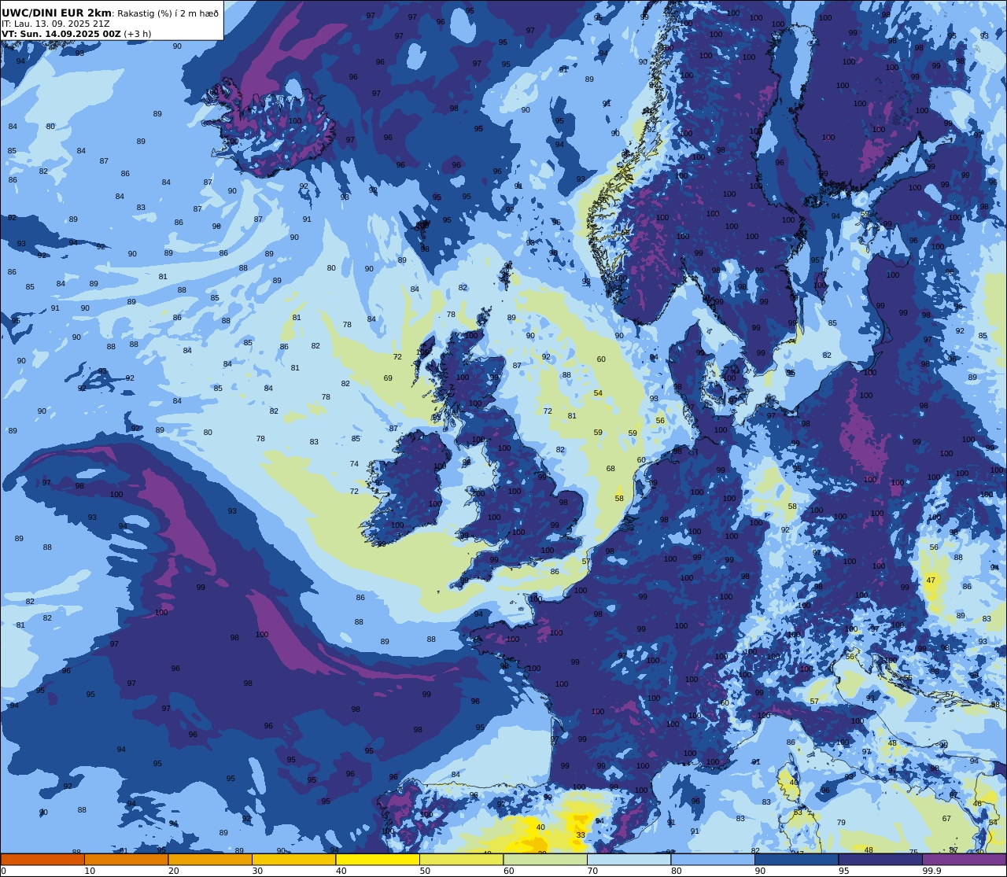Pick the 50–60 pale yellow legend segment
Screen dimensions: 1007x877
point(461,859)
